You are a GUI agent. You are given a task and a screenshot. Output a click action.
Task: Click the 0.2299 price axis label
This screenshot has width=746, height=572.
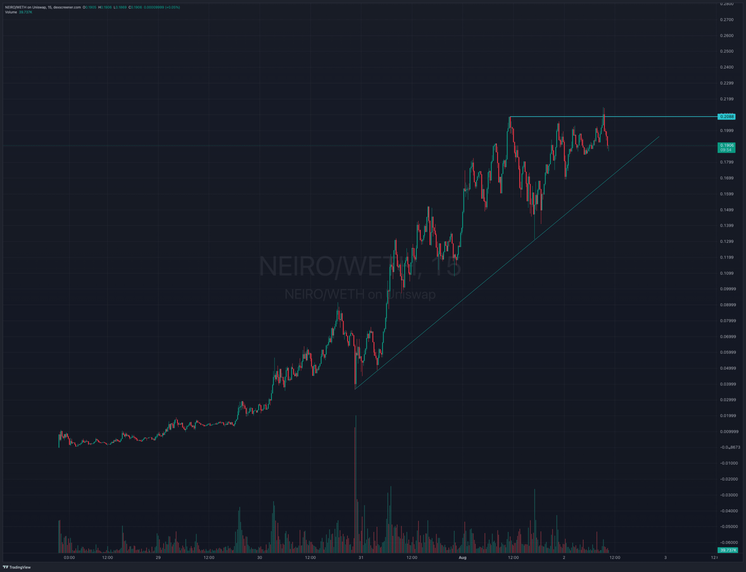pyautogui.click(x=727, y=83)
